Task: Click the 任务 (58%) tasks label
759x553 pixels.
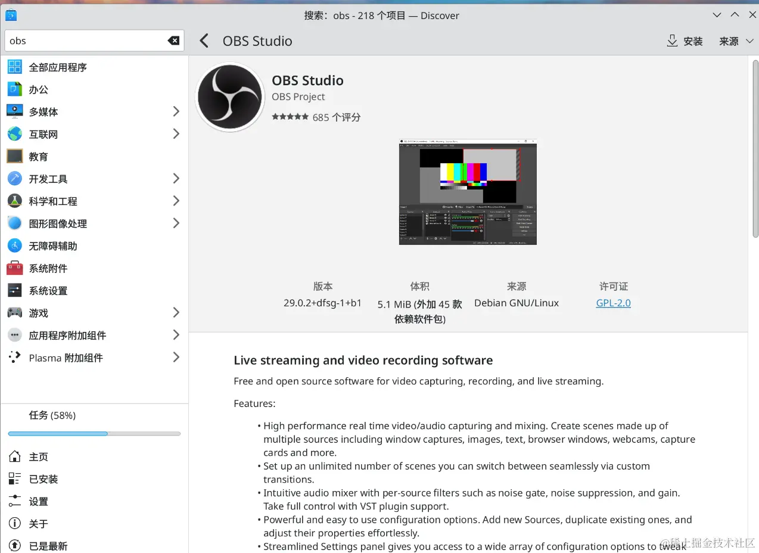Action: 52,415
